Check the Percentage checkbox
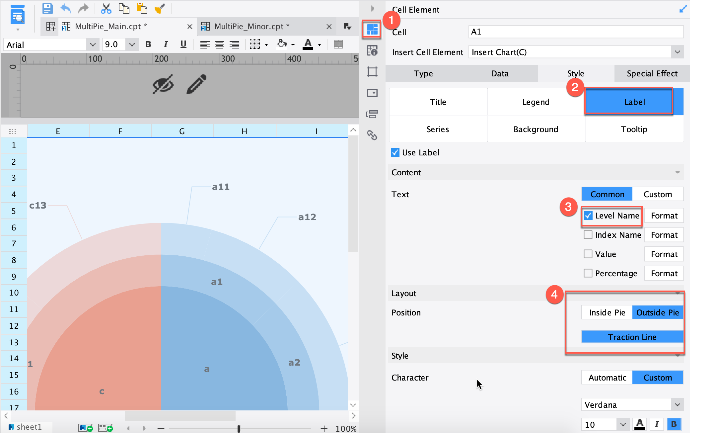718x433 pixels. 588,273
